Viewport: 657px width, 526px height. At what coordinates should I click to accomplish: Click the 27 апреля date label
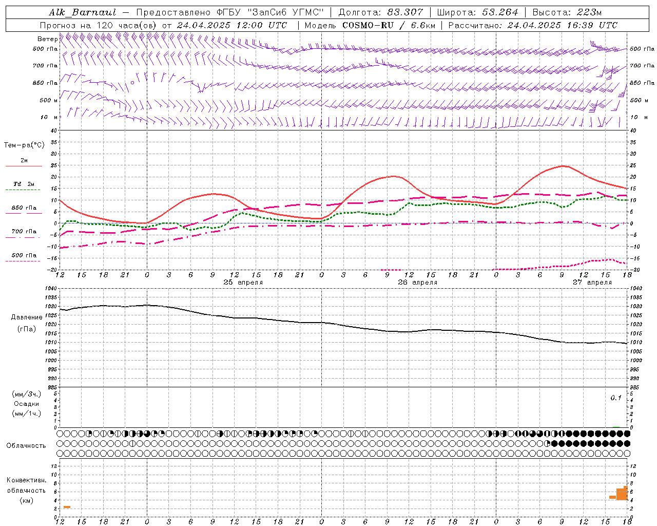[x=592, y=282]
